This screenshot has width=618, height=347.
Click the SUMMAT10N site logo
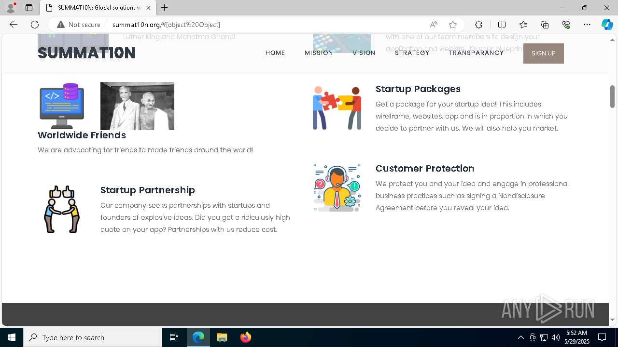(x=86, y=53)
